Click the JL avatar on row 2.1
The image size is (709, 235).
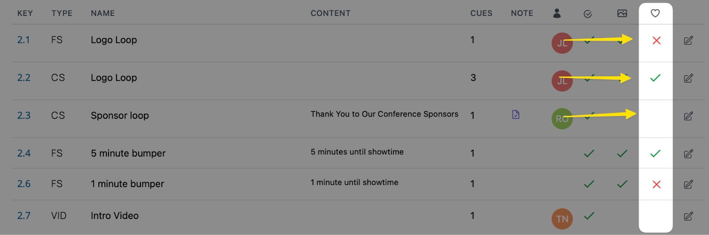(x=562, y=43)
